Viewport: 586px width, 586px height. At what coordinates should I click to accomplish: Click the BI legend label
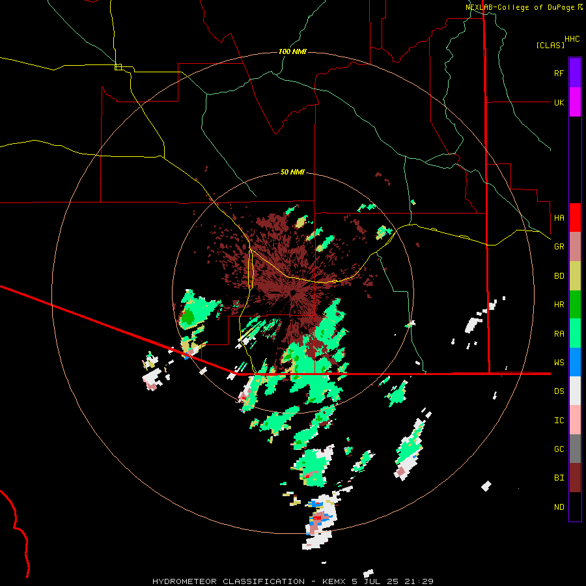pyautogui.click(x=559, y=478)
